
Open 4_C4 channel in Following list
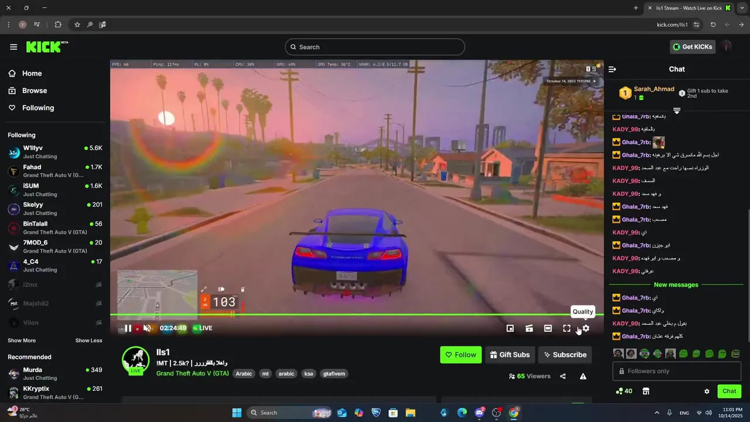(x=55, y=265)
